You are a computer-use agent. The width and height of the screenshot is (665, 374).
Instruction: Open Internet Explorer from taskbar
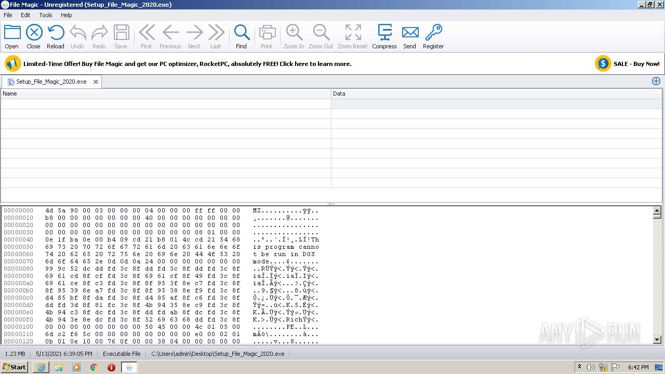[41, 367]
